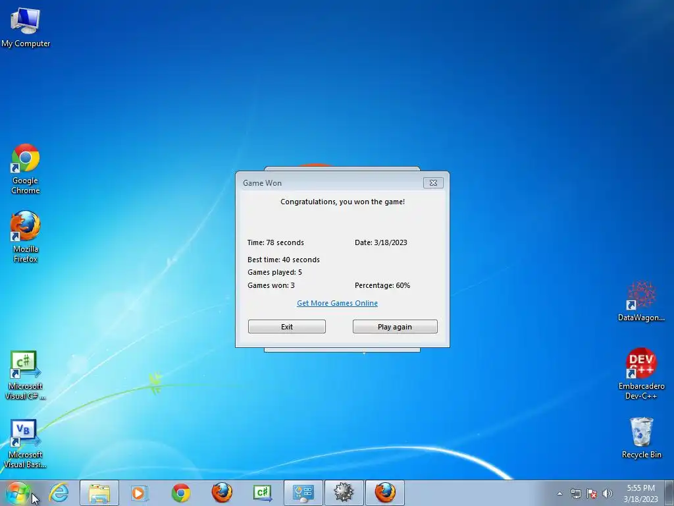The width and height of the screenshot is (674, 506).
Task: Open Windows Explorer folder in taskbar
Action: (99, 493)
